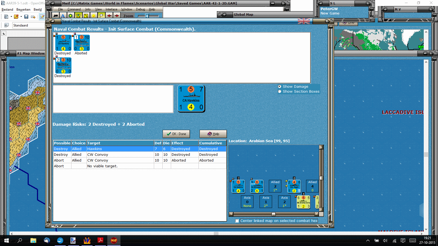Screen dimensions: 438x246
Task: Open the volume control in system tray
Action: point(385,241)
